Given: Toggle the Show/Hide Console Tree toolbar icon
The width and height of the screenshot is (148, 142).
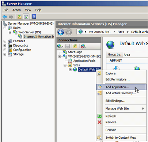Looking at the screenshot, I should pos(26,17).
